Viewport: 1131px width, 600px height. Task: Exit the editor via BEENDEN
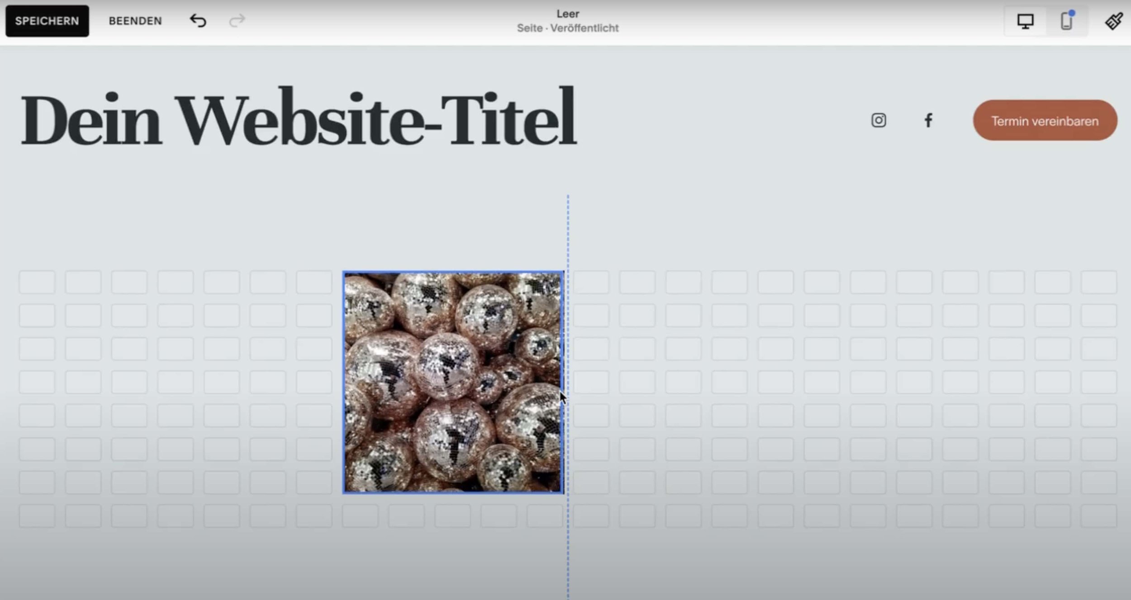[x=135, y=21]
